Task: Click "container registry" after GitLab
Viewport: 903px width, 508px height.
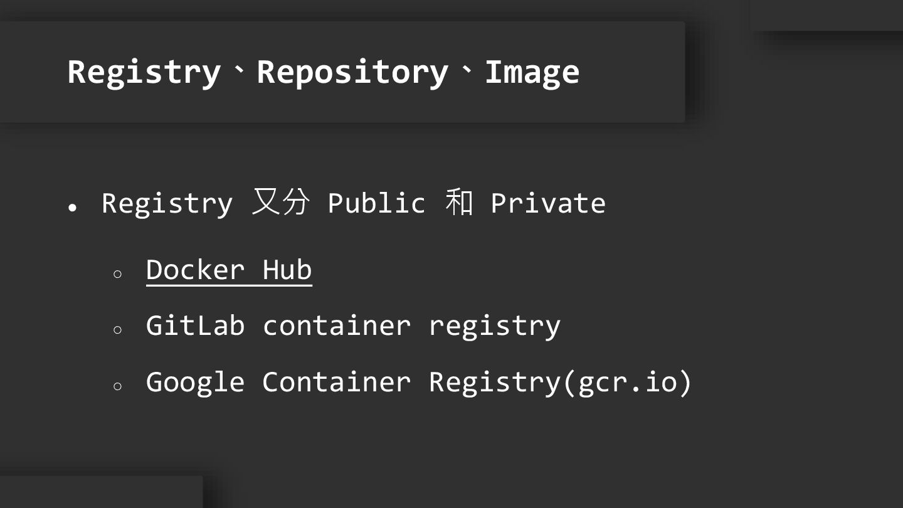Action: (411, 325)
